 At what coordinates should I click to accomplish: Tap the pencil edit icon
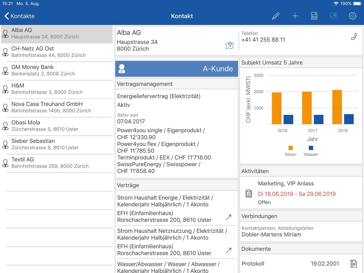276,16
